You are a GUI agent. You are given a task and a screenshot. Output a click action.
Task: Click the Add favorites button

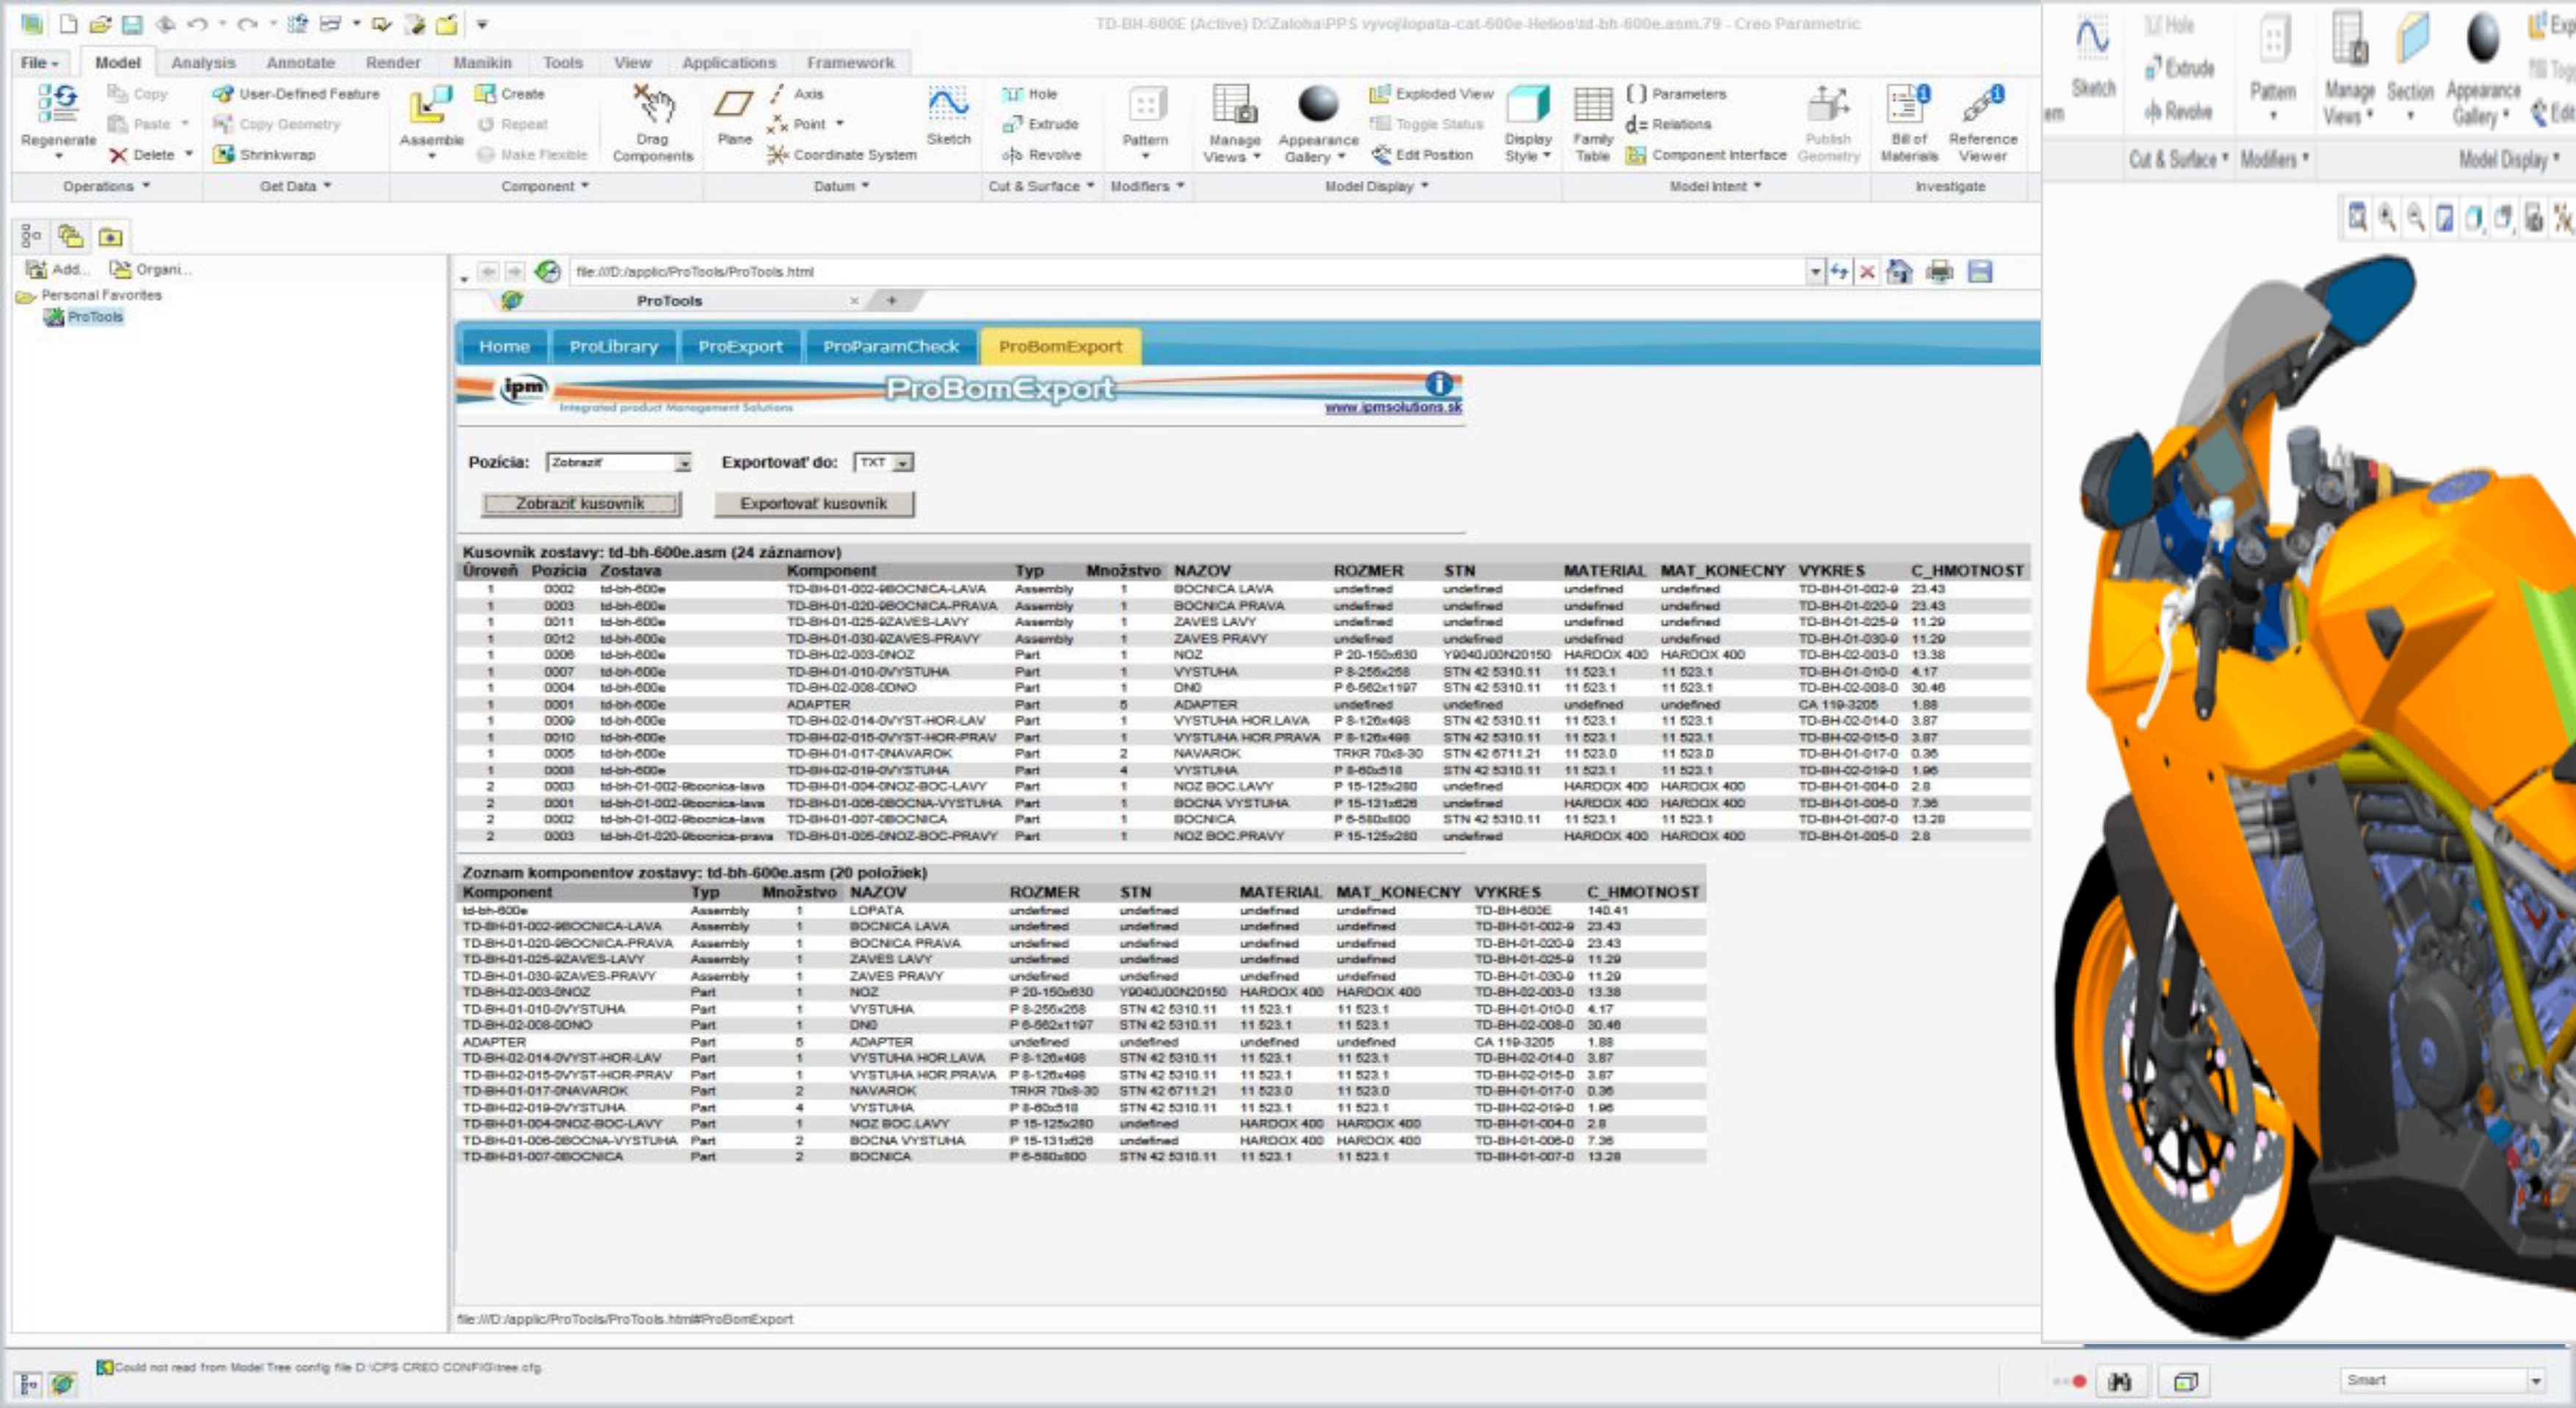tap(57, 269)
